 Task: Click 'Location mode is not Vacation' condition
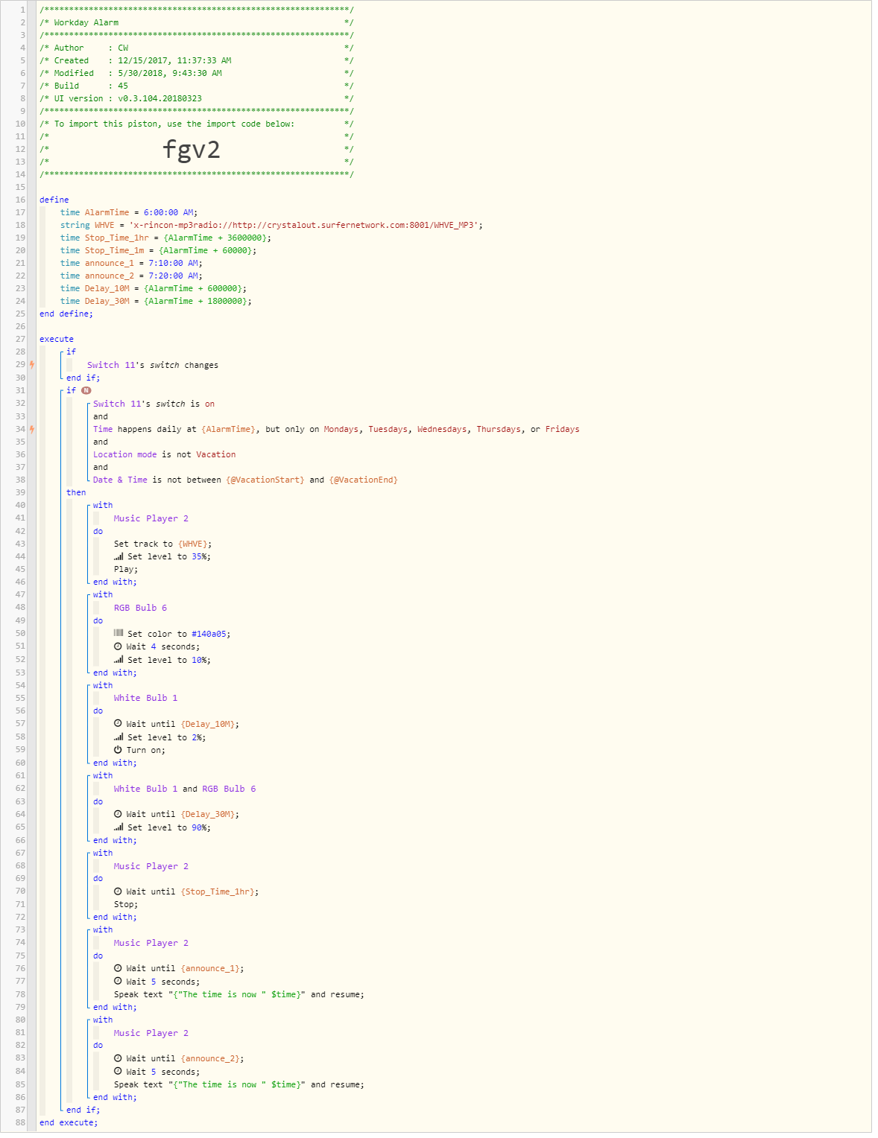tap(164, 454)
